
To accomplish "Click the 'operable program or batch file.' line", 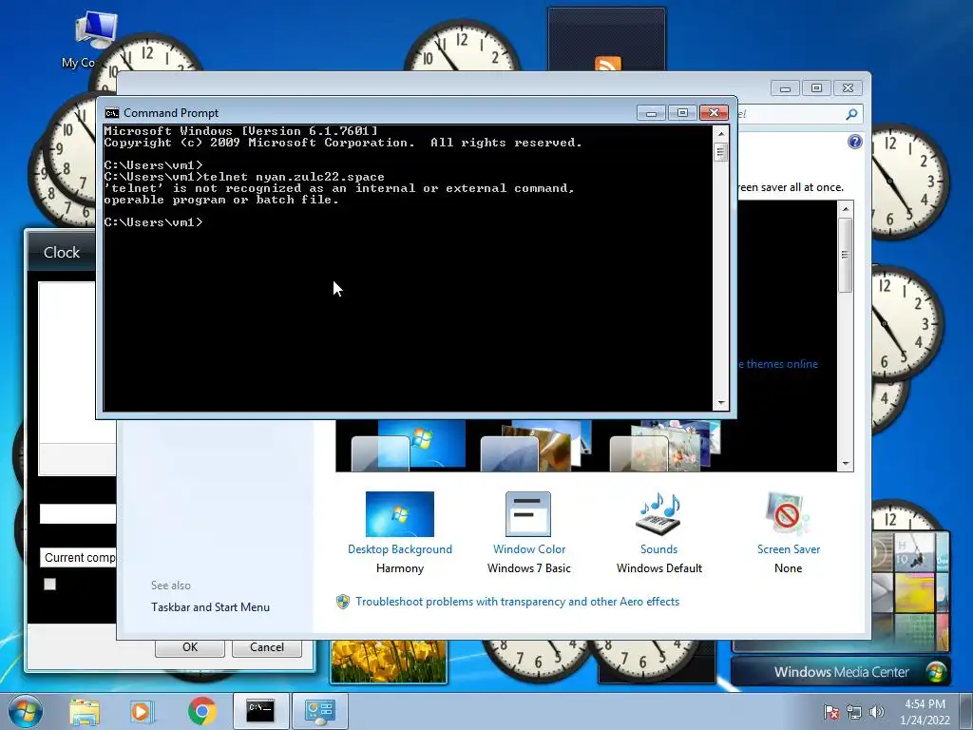I will [x=221, y=200].
